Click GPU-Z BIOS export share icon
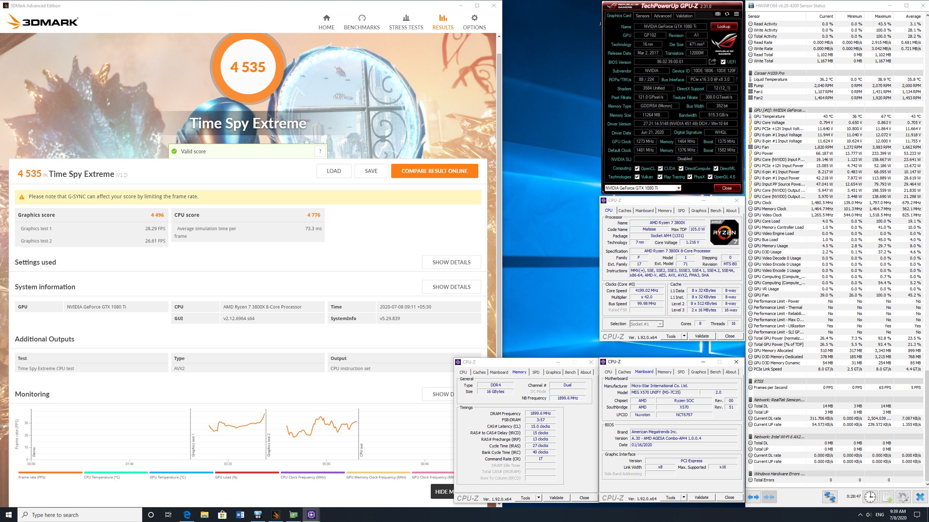 pos(712,62)
